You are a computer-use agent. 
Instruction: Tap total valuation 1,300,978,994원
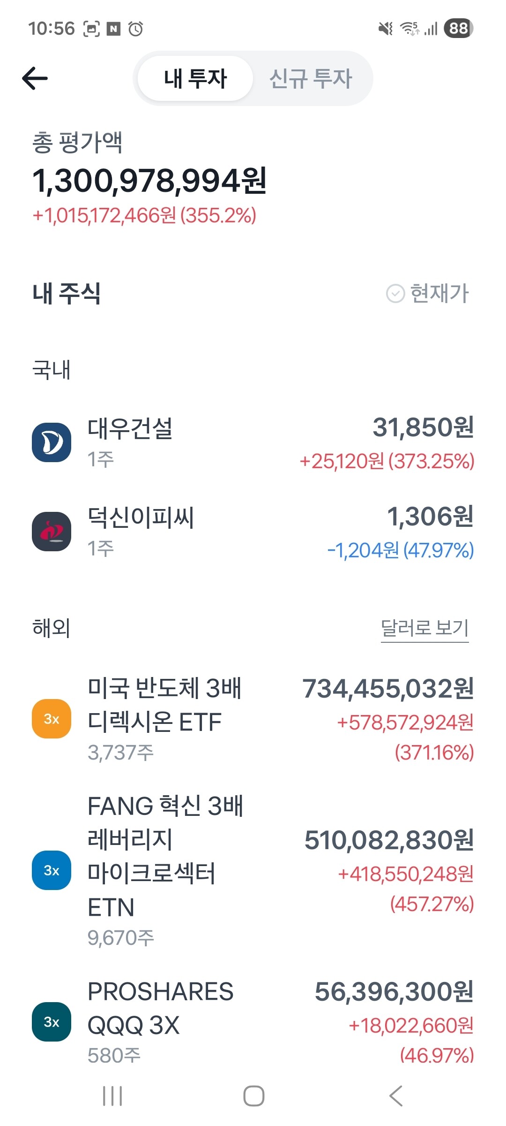point(149,181)
